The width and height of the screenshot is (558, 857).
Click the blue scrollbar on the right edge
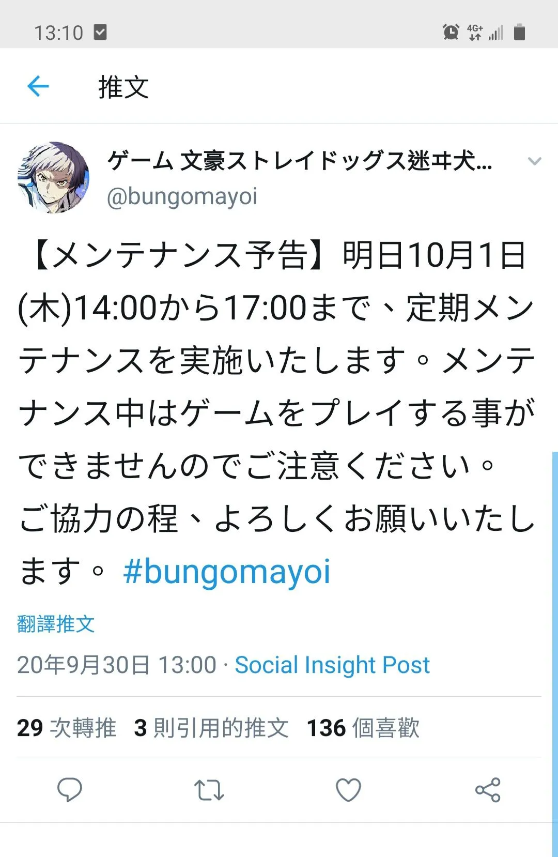tap(555, 654)
